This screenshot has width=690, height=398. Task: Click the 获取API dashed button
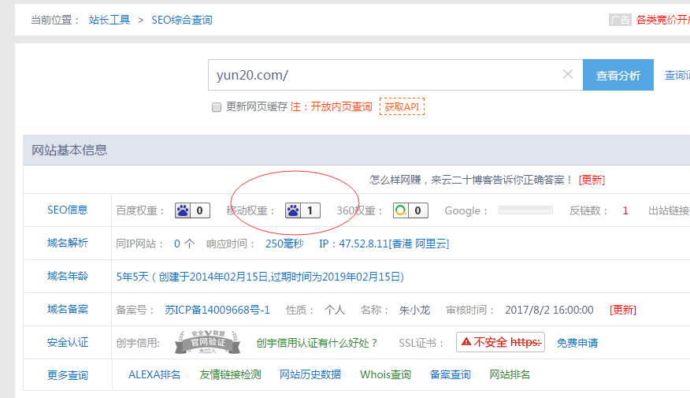pos(402,106)
